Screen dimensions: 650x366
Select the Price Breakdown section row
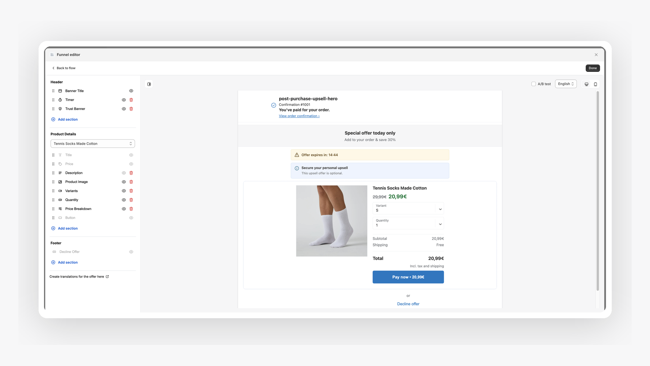click(x=93, y=209)
